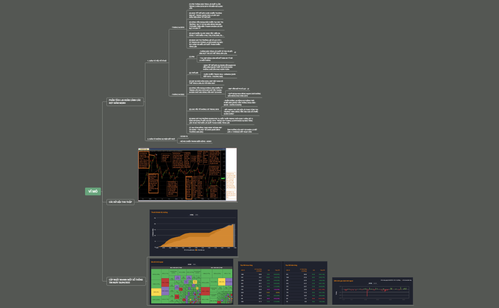
Task: Open the top net buy/sell tables image
Action: (283, 282)
